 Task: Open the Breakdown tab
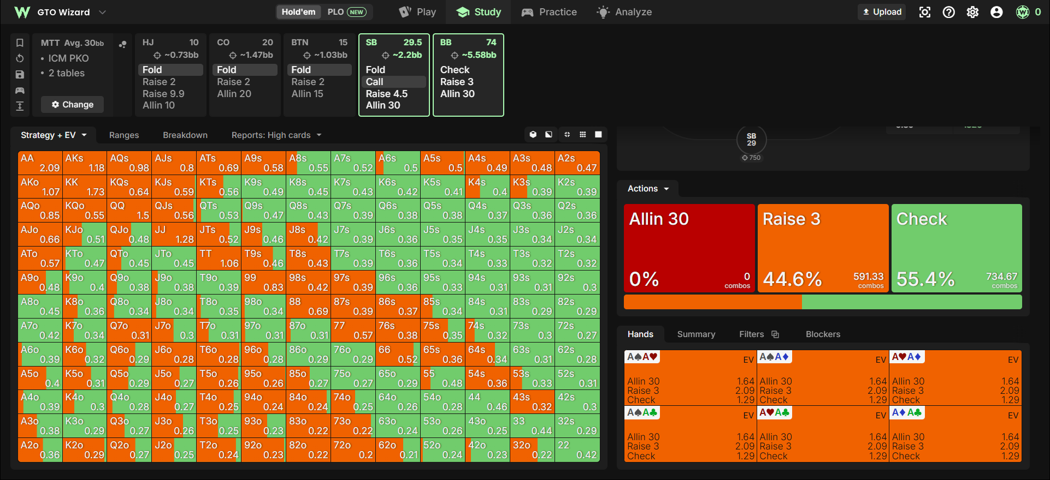click(x=185, y=135)
